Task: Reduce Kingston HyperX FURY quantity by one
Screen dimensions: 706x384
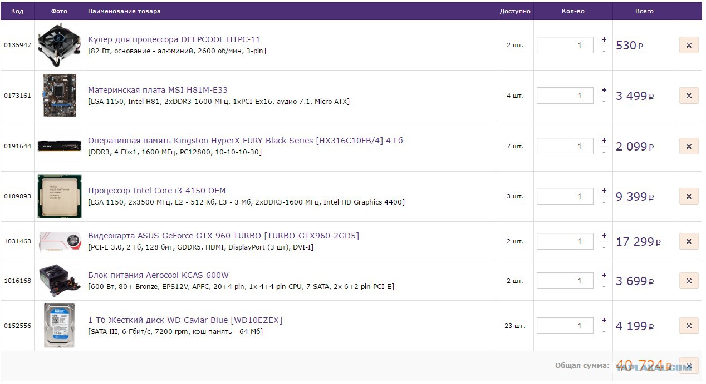Action: pyautogui.click(x=604, y=152)
